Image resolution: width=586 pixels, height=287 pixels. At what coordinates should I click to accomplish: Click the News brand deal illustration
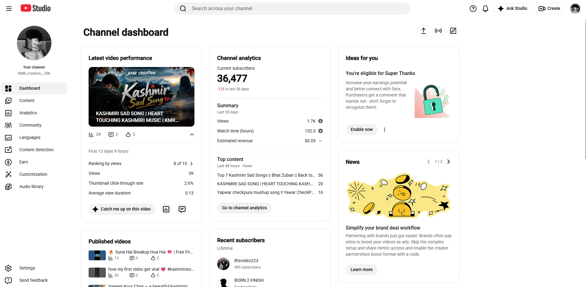[399, 196]
